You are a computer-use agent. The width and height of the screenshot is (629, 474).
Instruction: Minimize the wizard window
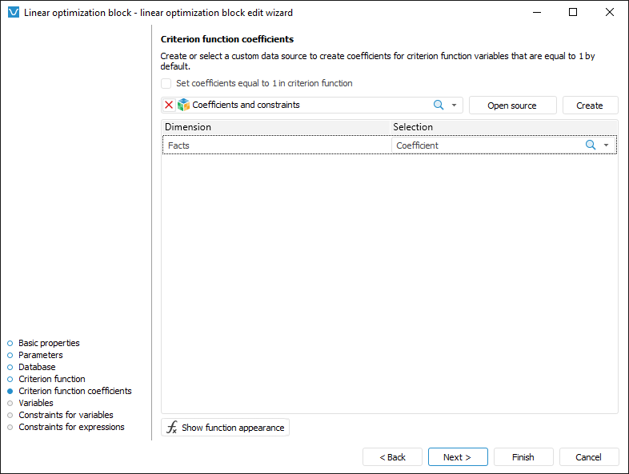click(x=536, y=12)
